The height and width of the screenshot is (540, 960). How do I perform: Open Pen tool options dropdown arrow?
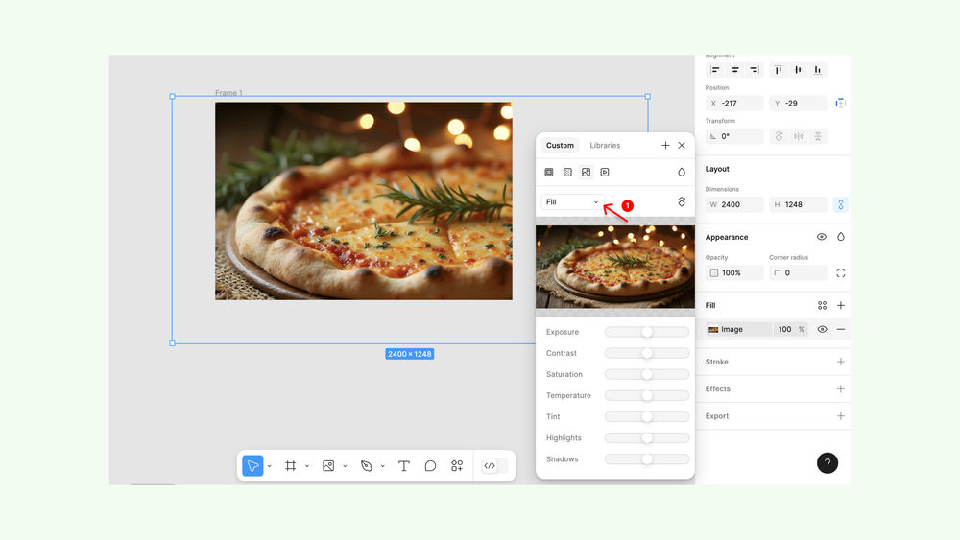pos(383,466)
